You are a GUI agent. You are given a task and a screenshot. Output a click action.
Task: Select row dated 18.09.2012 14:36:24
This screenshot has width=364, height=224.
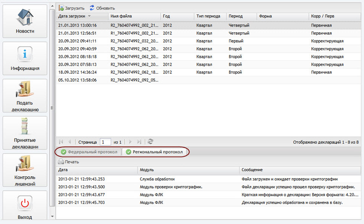(77, 72)
